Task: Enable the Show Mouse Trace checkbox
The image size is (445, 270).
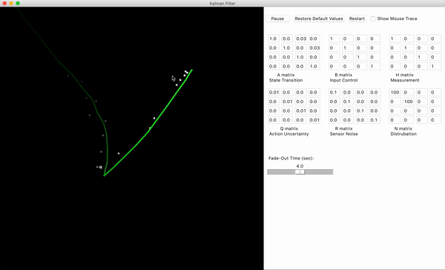Action: pyautogui.click(x=372, y=19)
